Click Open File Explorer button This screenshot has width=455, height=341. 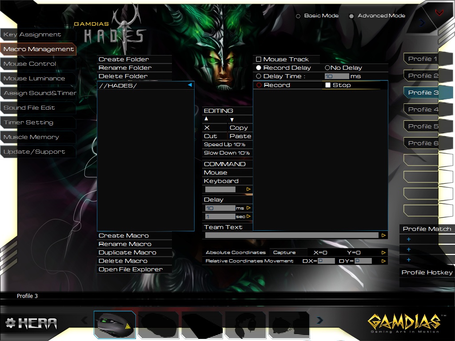tap(135, 269)
